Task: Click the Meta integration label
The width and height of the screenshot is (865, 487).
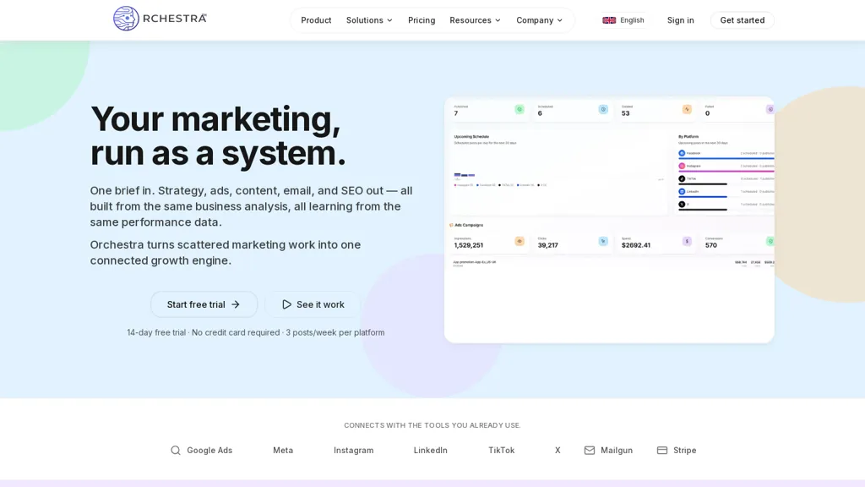Action: pyautogui.click(x=283, y=451)
